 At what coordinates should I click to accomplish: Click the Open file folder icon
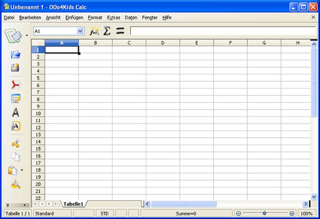point(16,55)
